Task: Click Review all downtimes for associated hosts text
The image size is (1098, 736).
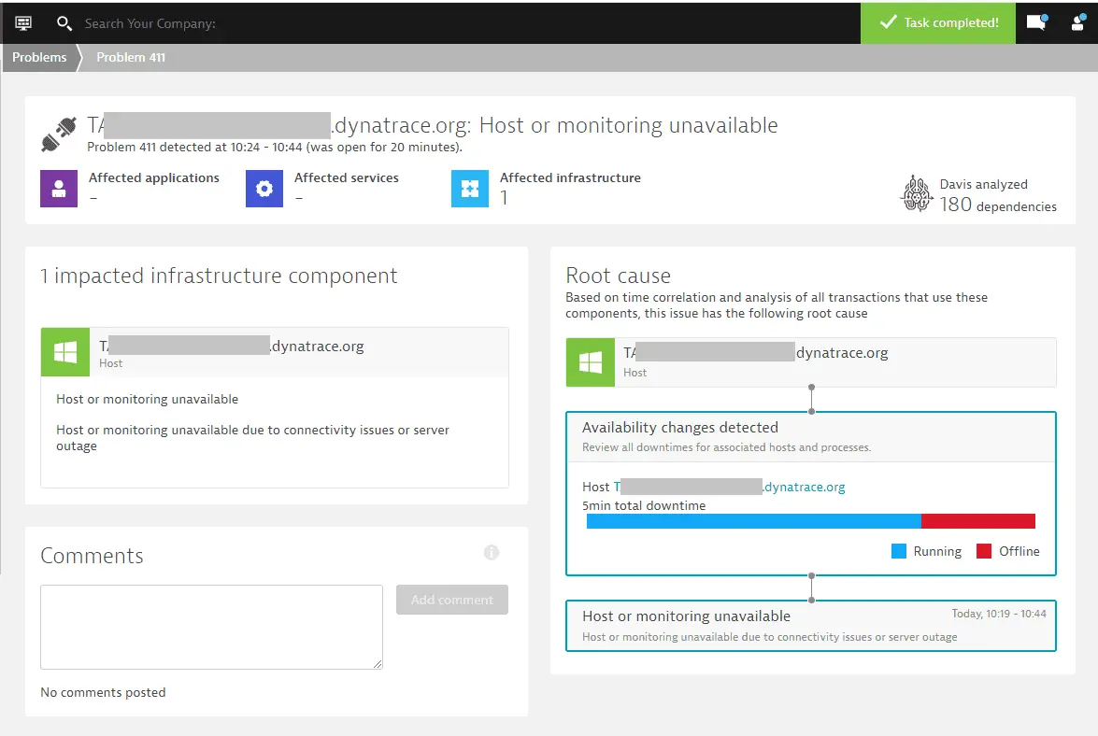Action: point(727,447)
